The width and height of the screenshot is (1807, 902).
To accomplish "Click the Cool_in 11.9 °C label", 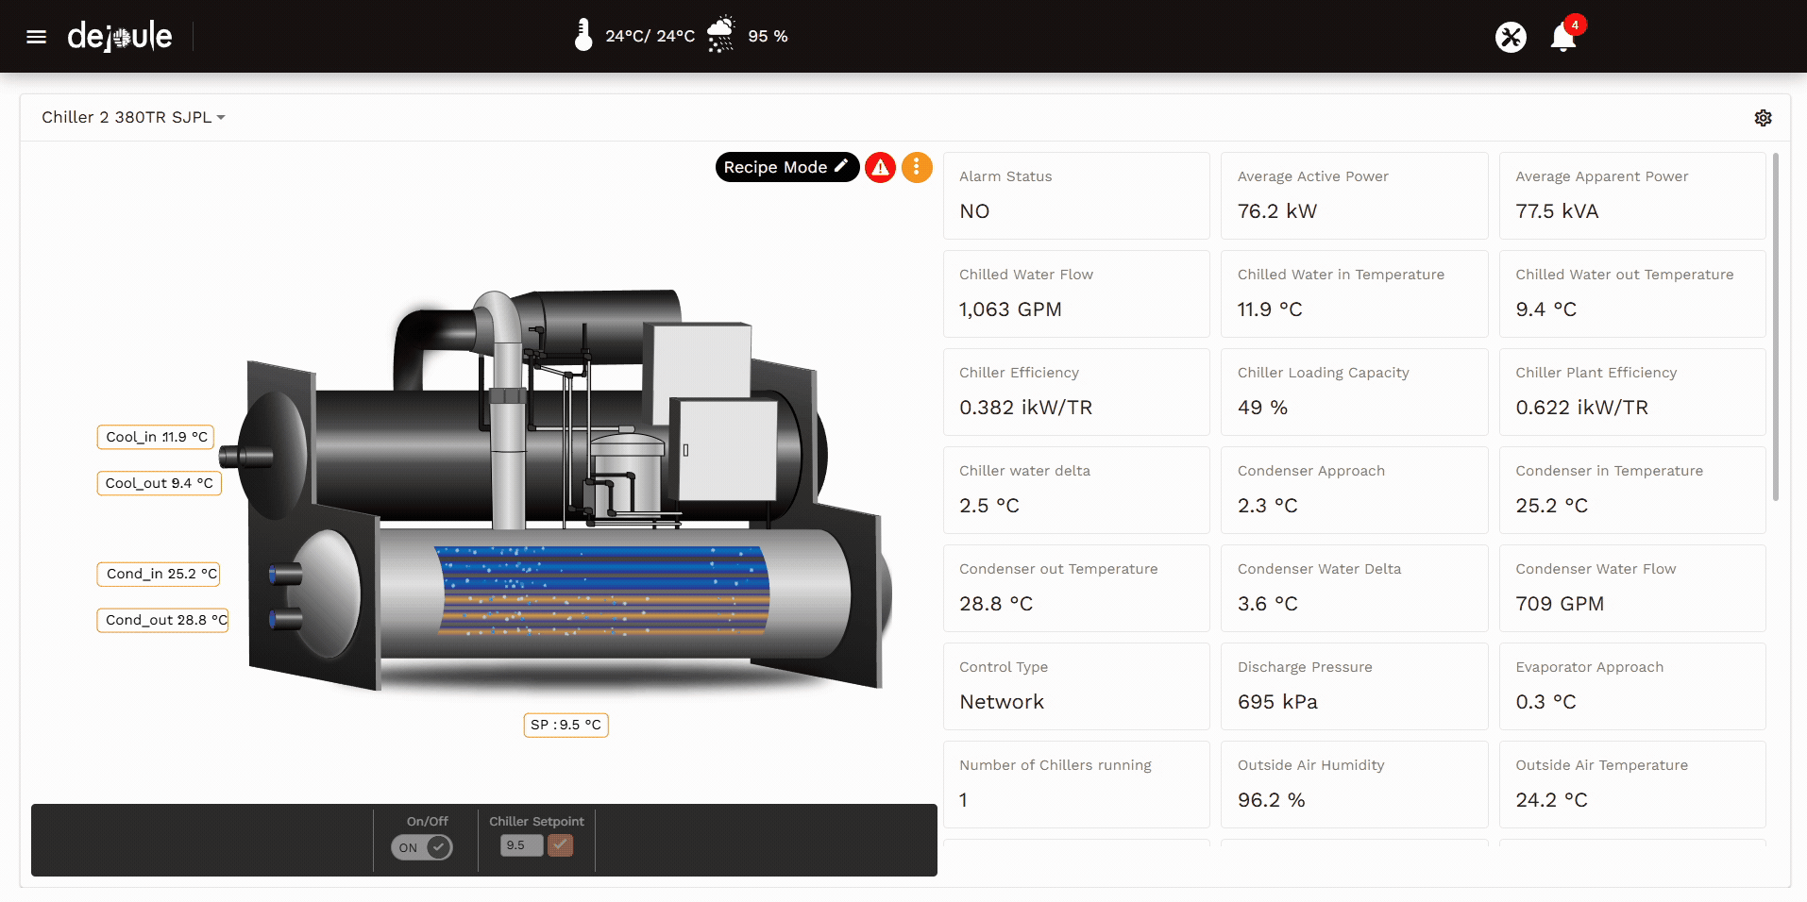I will coord(156,437).
